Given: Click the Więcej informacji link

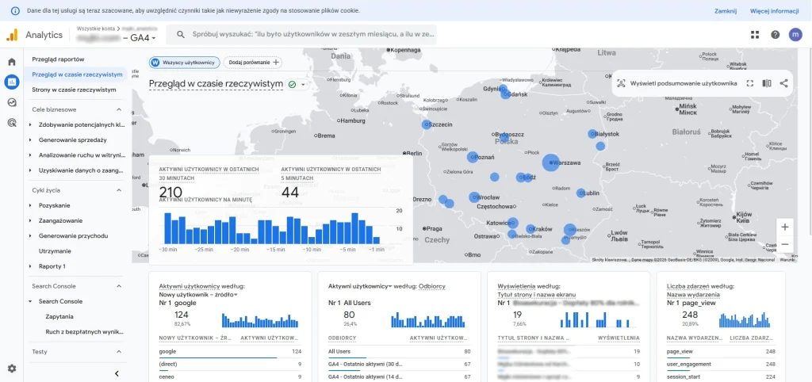Looking at the screenshot, I should (x=774, y=11).
